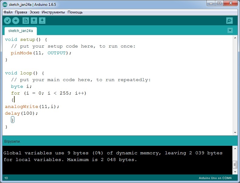Open the Инструменты menu

click(x=53, y=12)
